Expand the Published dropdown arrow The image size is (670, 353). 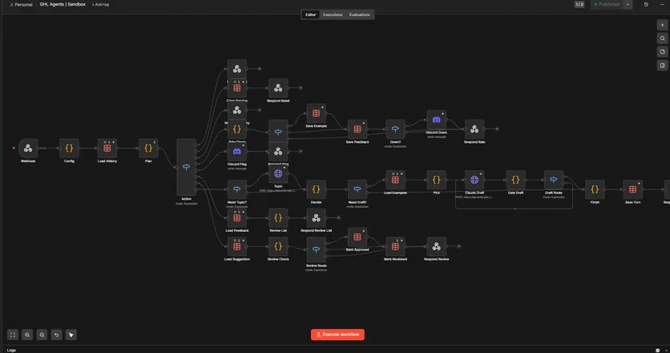pyautogui.click(x=628, y=4)
